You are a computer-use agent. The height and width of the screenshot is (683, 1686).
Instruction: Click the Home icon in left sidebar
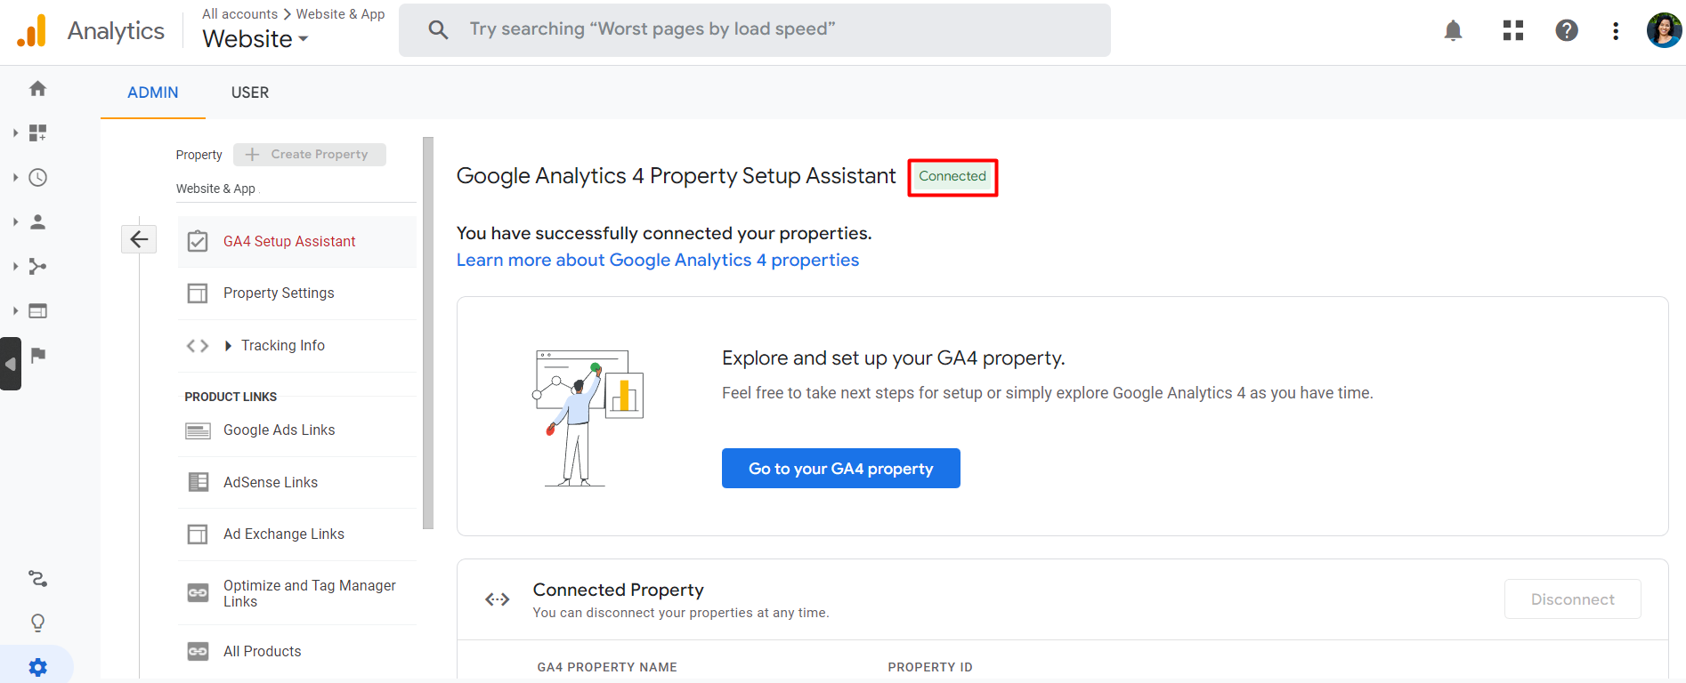(37, 89)
